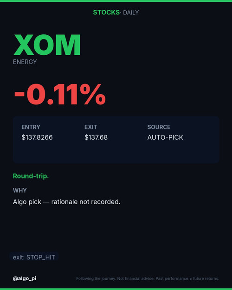This screenshot has width=232, height=290.
Task: Click the green top border bar
Action: pos(116,1)
